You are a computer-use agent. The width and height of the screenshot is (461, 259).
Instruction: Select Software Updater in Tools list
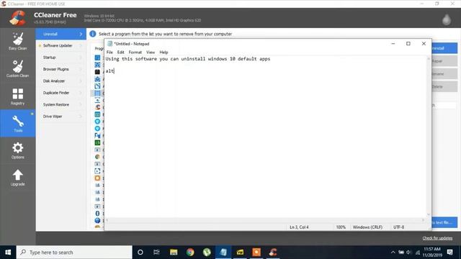tap(61, 45)
